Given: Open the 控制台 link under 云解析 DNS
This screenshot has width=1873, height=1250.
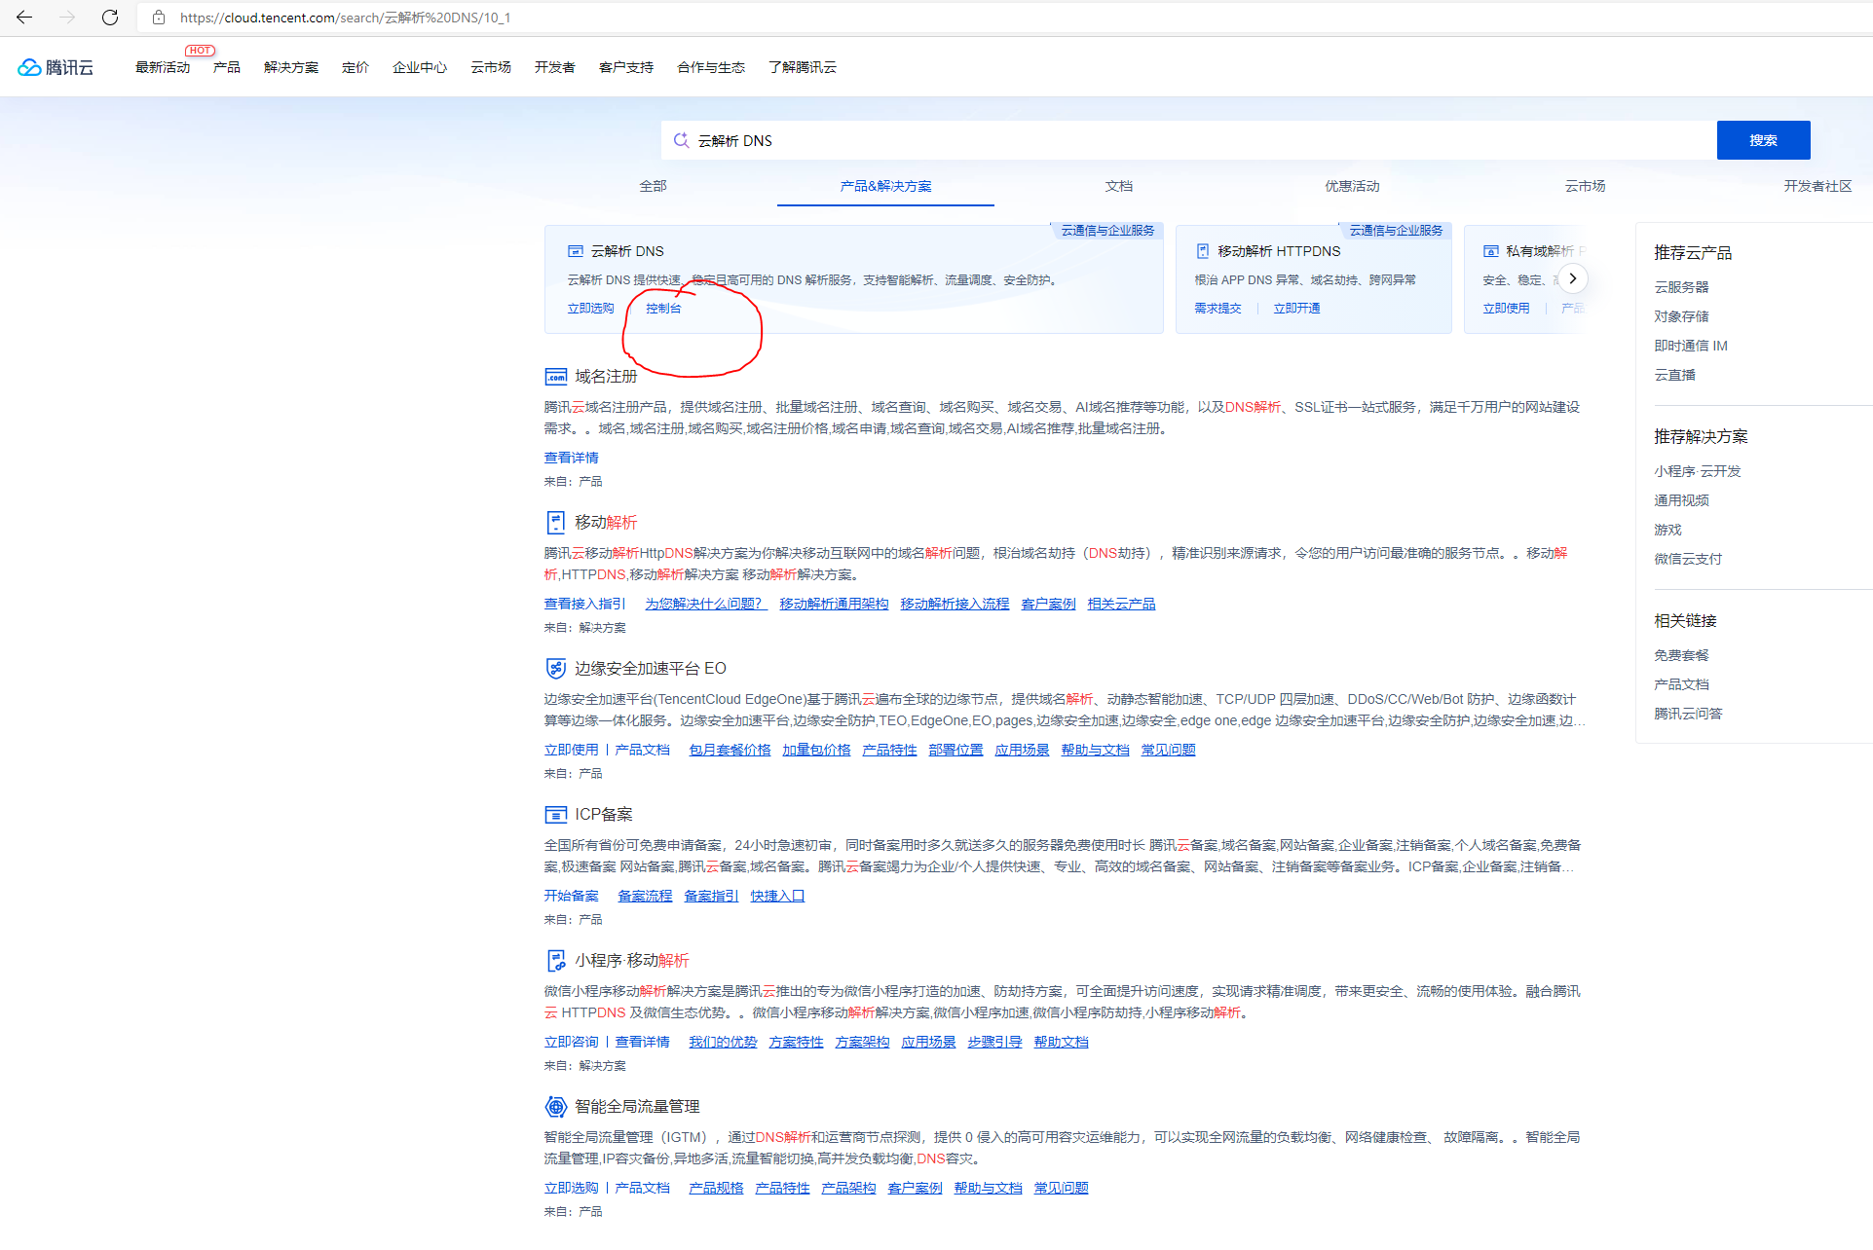Looking at the screenshot, I should pyautogui.click(x=663, y=309).
